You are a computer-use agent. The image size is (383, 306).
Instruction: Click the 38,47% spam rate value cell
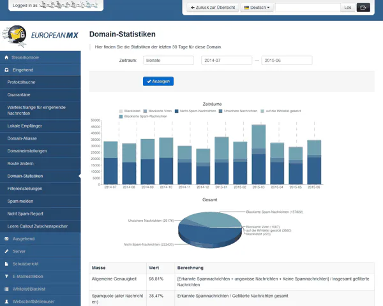click(160, 299)
